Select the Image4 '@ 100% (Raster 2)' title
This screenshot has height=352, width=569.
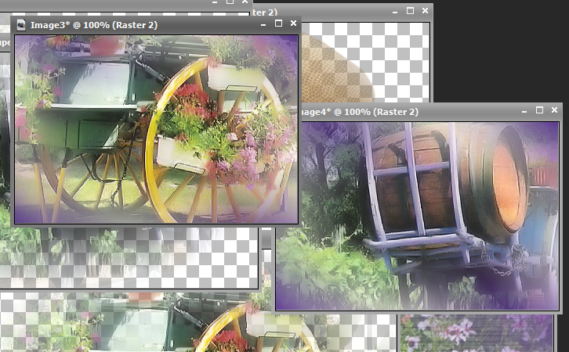pos(376,112)
